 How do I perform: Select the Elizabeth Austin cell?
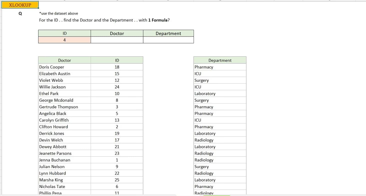pos(64,74)
